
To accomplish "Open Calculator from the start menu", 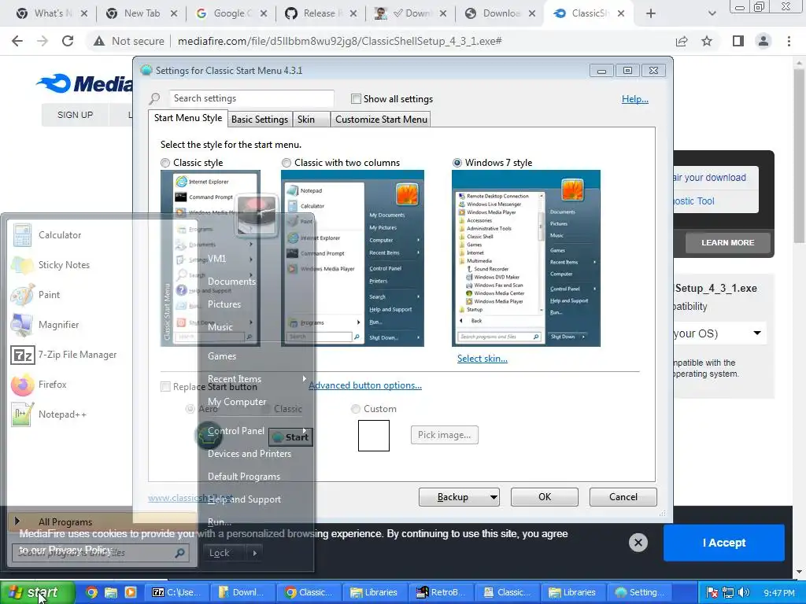I will (60, 234).
